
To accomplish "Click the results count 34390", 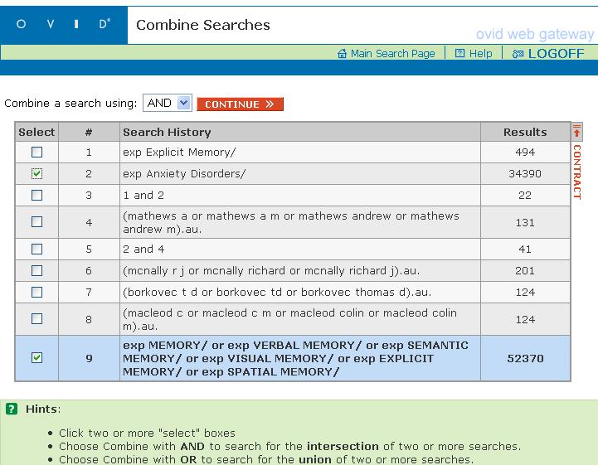I will tap(525, 174).
